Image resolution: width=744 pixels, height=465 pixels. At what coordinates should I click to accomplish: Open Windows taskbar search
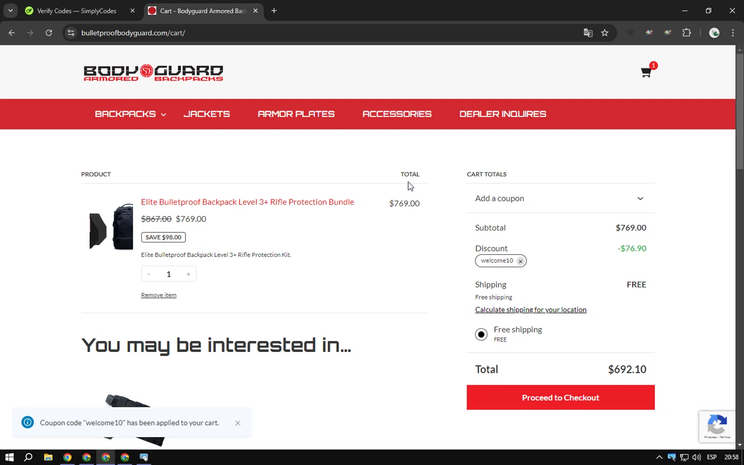tap(28, 457)
